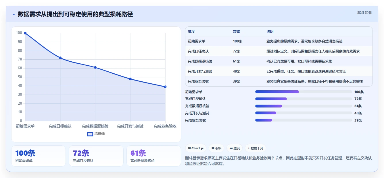
Task: Click the 完成业务验收 cell in the table
Action: click(x=198, y=81)
